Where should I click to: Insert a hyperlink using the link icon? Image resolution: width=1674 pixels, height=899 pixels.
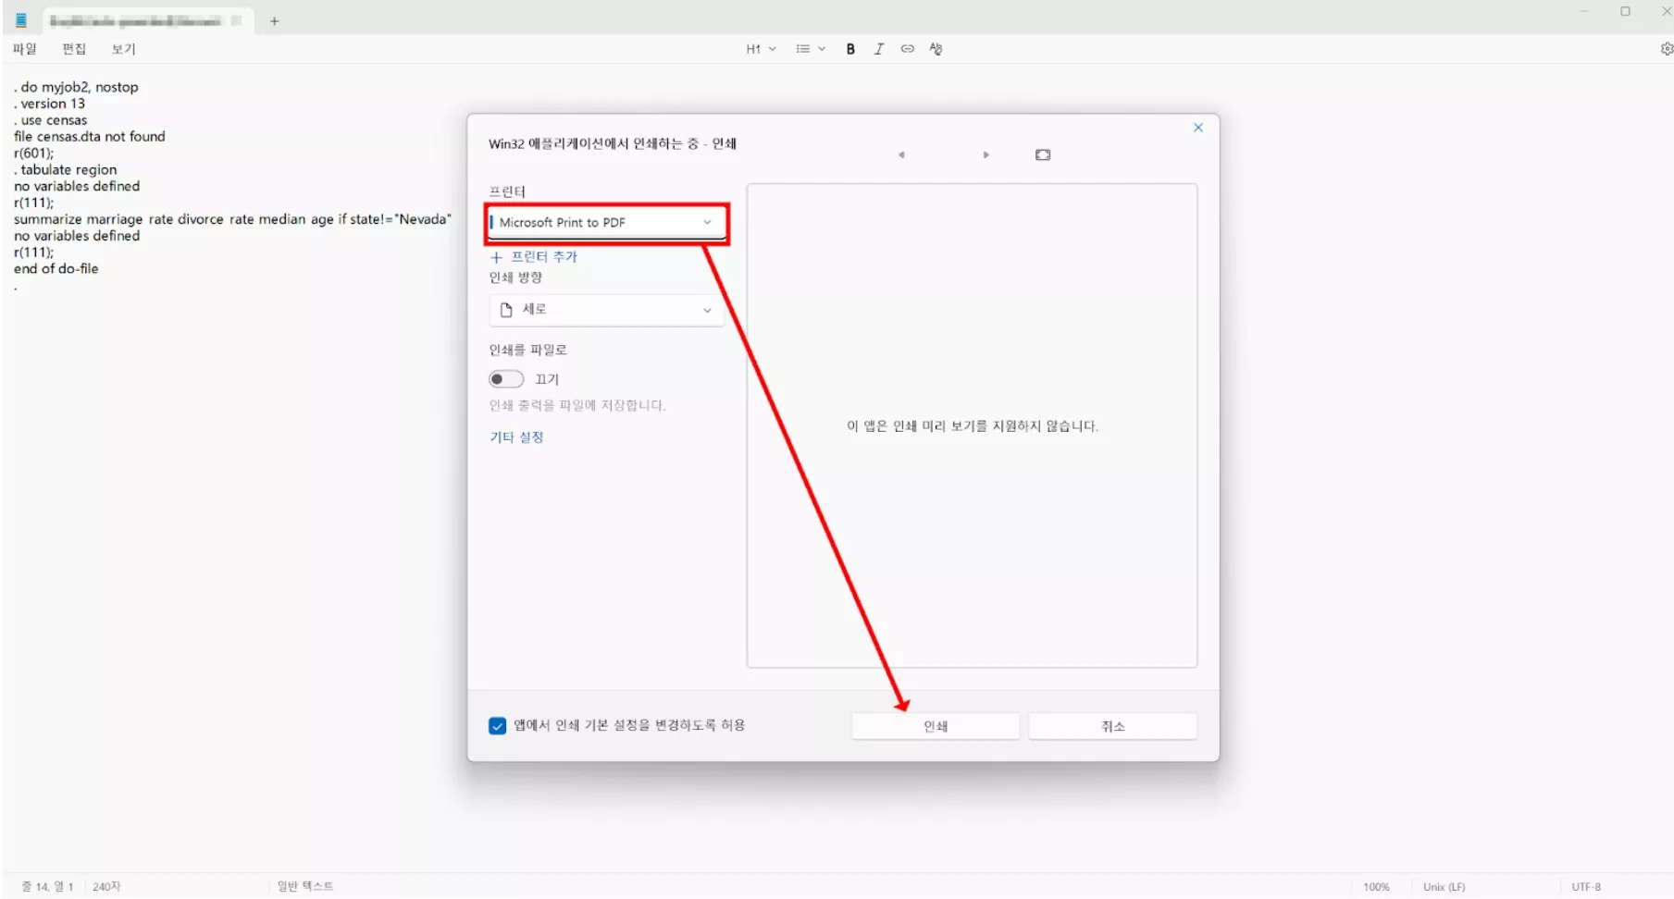[x=907, y=48]
